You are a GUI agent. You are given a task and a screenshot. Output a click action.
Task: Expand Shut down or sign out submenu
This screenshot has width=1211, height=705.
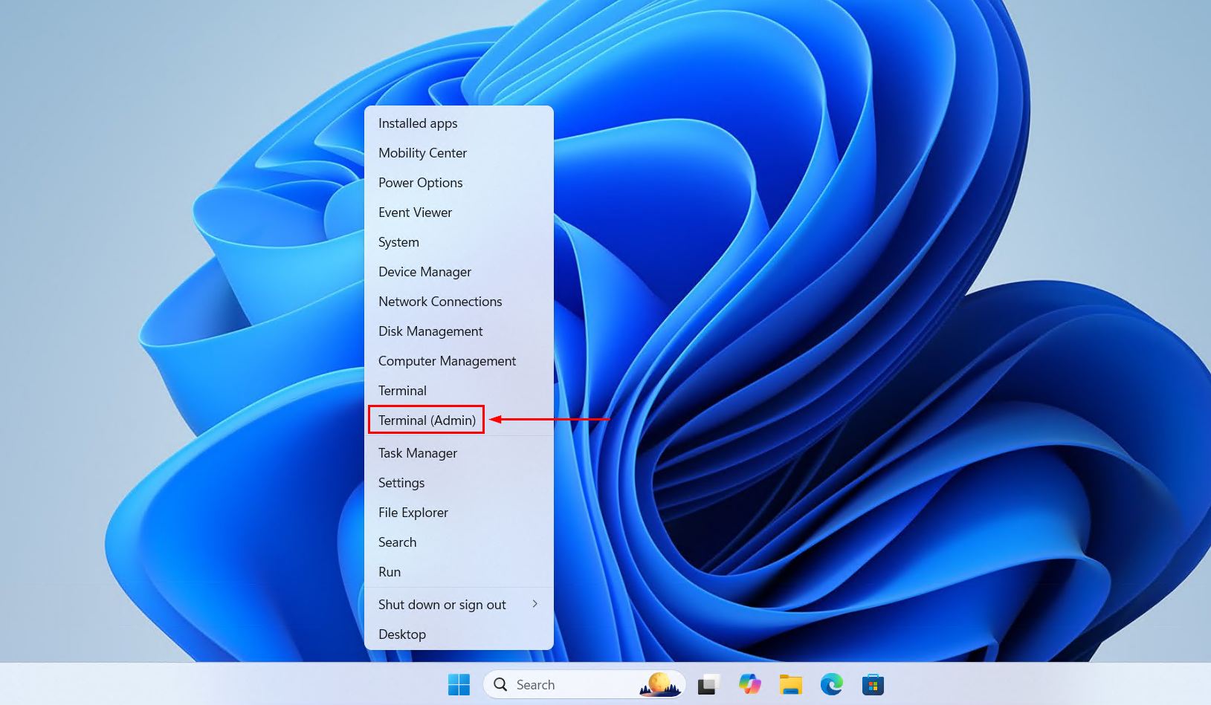click(x=459, y=605)
